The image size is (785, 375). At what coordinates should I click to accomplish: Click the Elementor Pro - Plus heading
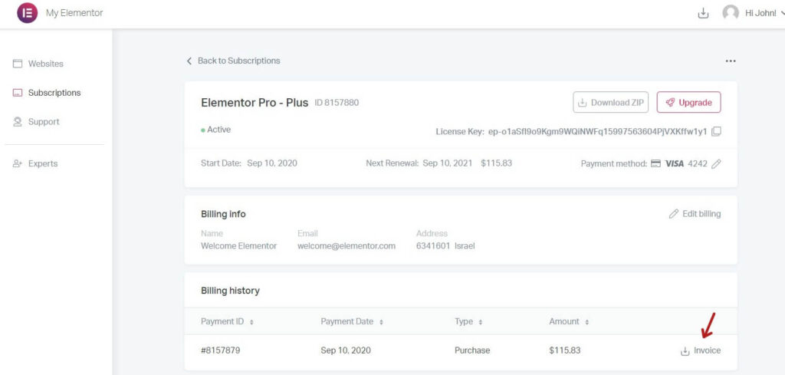coord(255,103)
